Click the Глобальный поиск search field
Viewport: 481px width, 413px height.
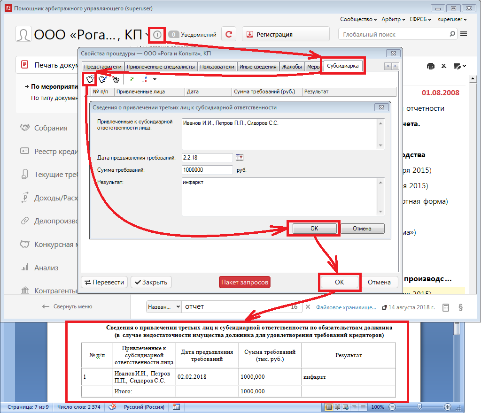point(394,34)
